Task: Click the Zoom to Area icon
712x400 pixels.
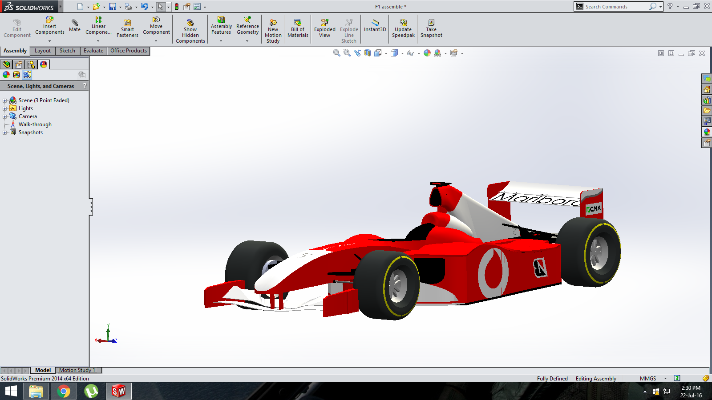Action: [x=347, y=53]
